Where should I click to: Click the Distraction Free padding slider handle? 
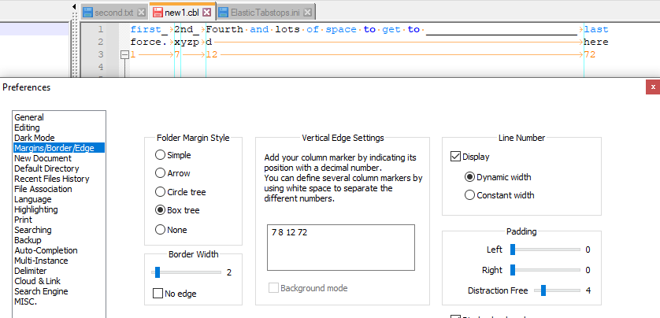coord(543,290)
